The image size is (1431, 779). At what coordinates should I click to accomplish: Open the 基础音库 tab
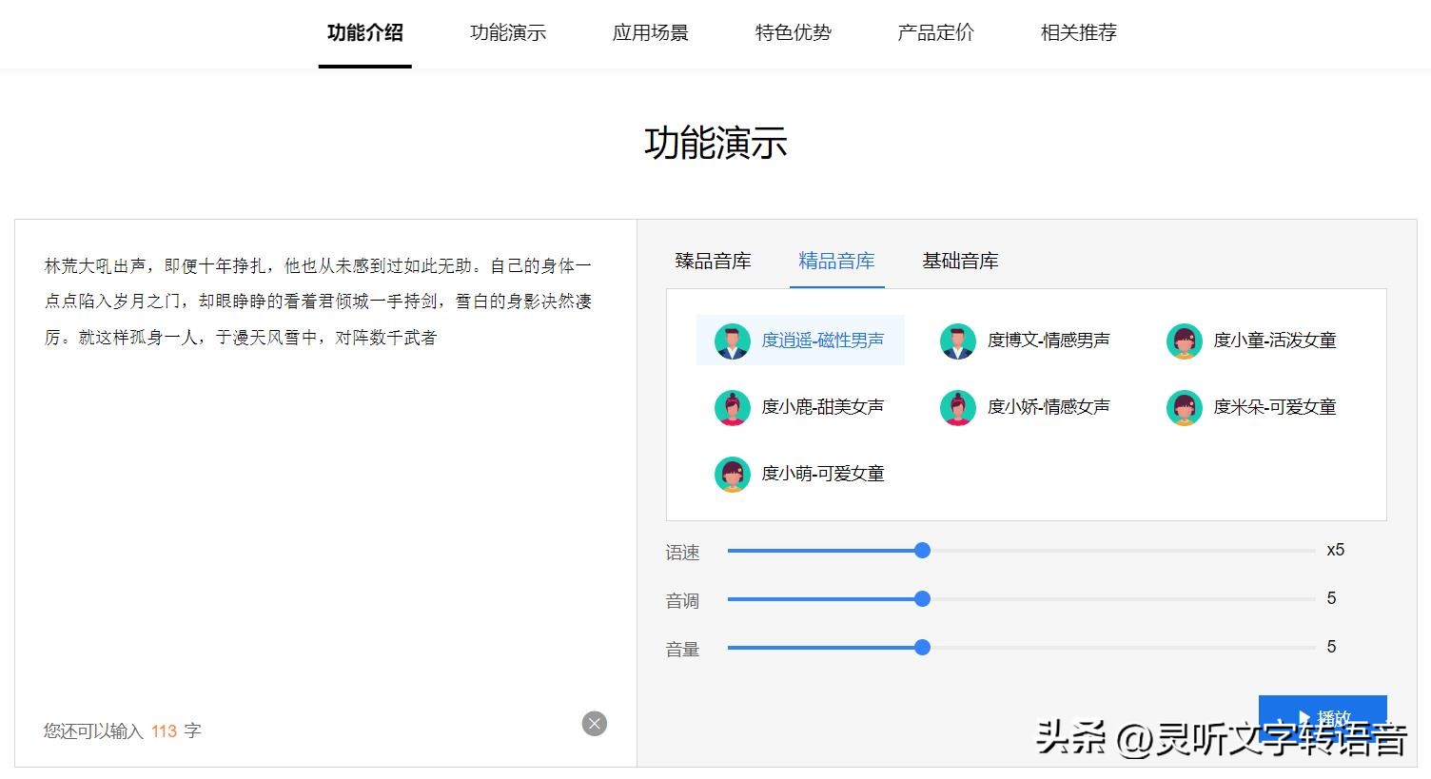pos(960,261)
